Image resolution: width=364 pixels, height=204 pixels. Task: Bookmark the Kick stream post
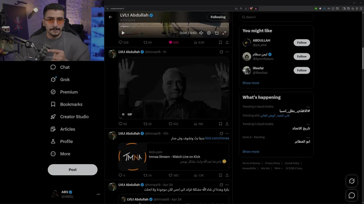pos(220,175)
